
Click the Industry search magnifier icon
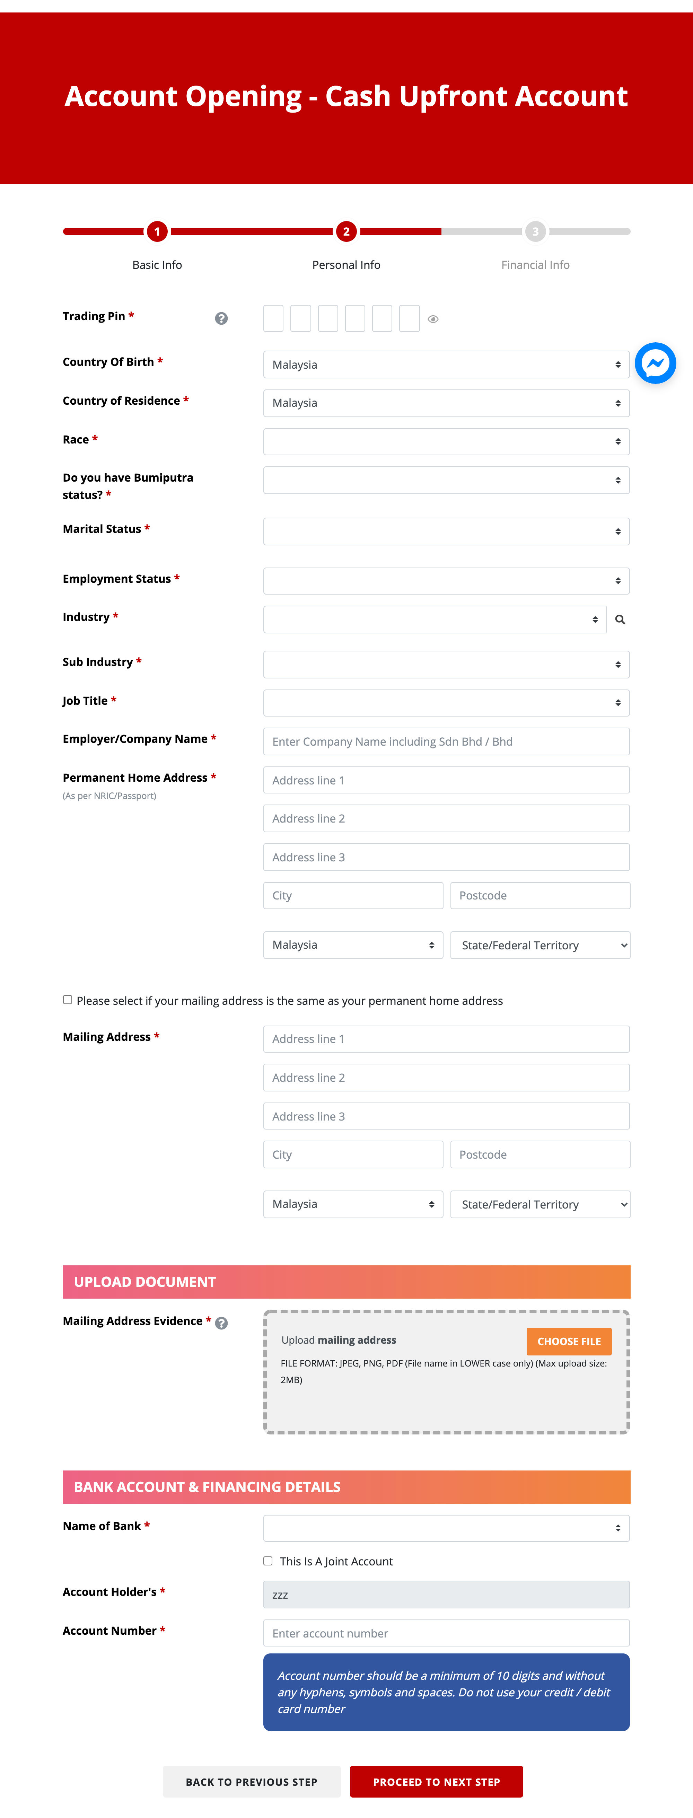(623, 620)
